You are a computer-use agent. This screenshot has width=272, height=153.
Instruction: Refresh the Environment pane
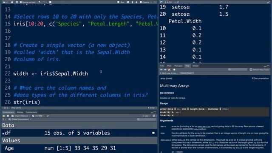[154, 116]
